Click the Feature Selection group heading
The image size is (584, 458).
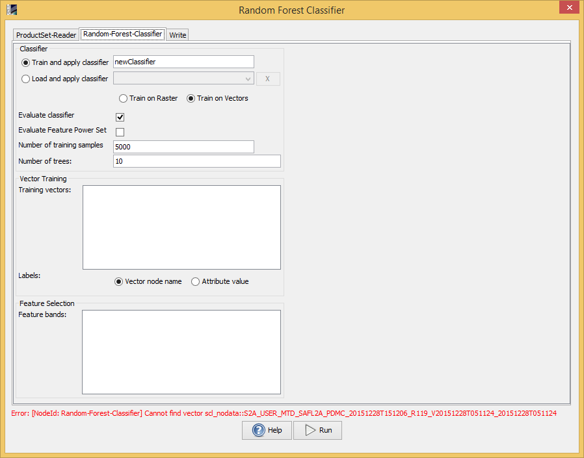(47, 303)
